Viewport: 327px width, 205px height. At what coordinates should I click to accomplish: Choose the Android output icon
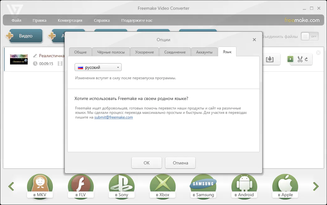tap(244, 186)
